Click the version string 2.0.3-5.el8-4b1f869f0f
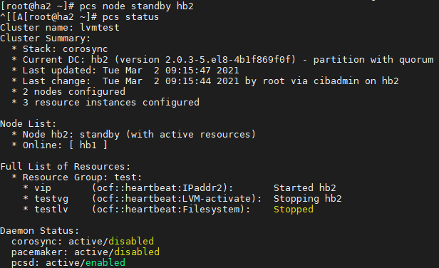439x268 pixels. pyautogui.click(x=230, y=60)
